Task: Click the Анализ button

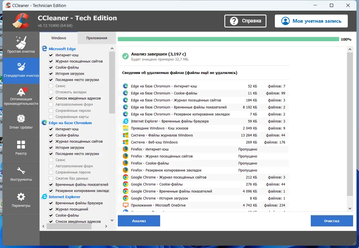Action: 139,221
